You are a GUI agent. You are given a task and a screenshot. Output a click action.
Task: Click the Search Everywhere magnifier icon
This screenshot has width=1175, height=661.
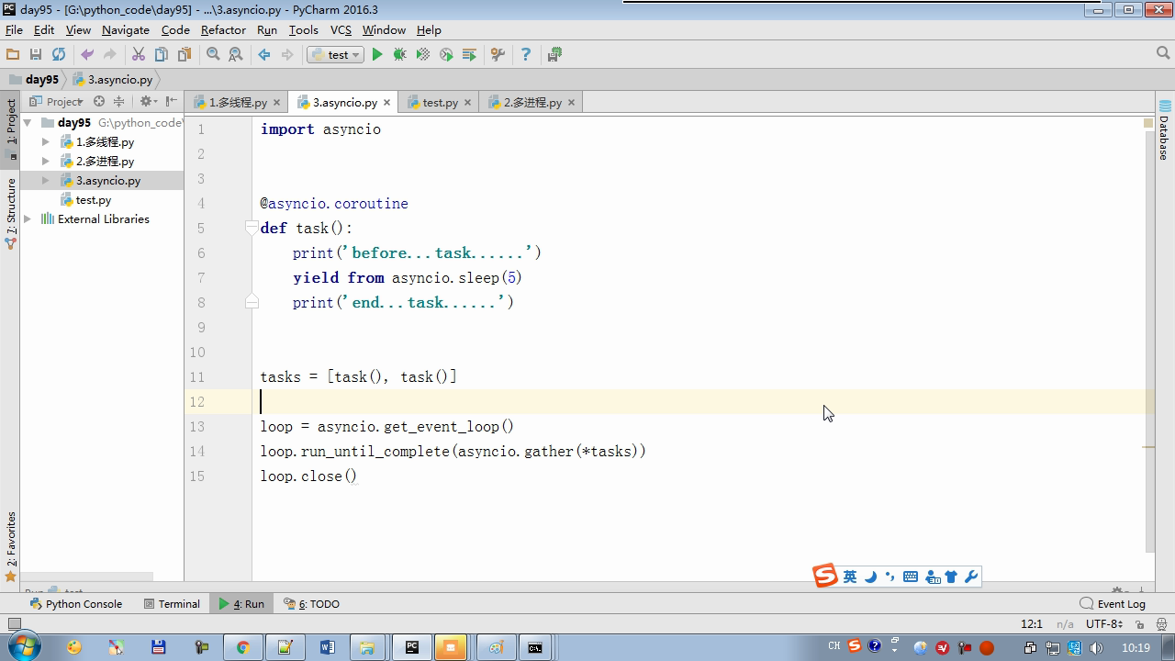(x=1162, y=54)
